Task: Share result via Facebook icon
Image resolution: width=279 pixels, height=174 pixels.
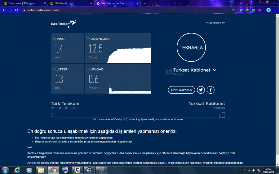Action: [210, 90]
